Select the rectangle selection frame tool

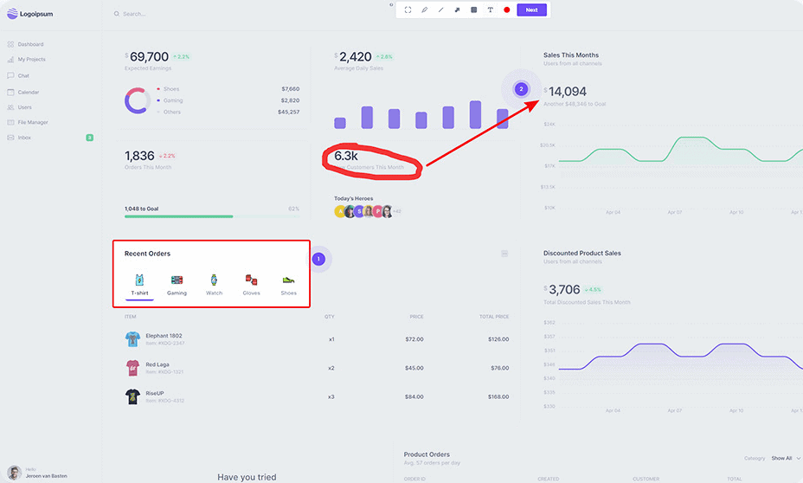click(408, 10)
